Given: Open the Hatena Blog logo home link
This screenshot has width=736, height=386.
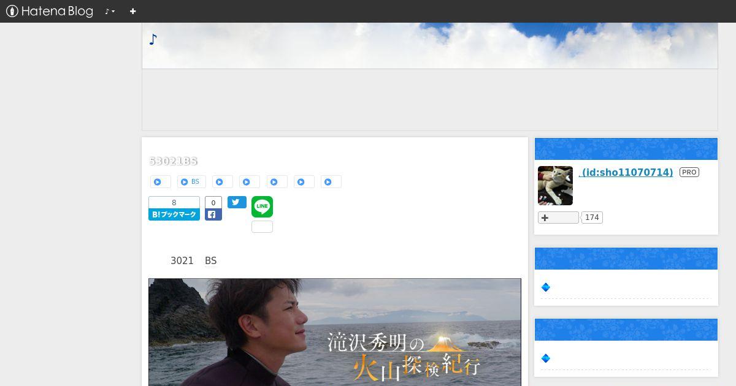Looking at the screenshot, I should [50, 11].
